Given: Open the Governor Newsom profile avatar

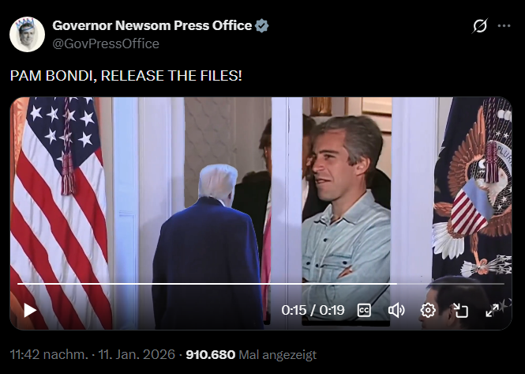Looking at the screenshot, I should coord(27,34).
